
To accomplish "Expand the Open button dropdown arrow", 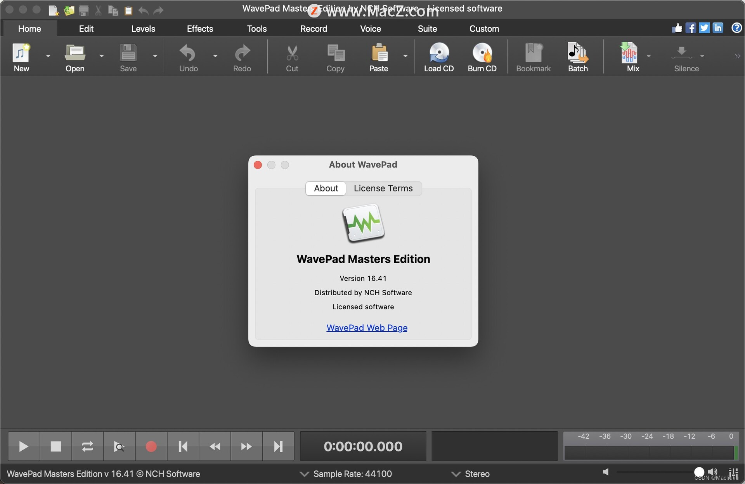I will point(102,56).
